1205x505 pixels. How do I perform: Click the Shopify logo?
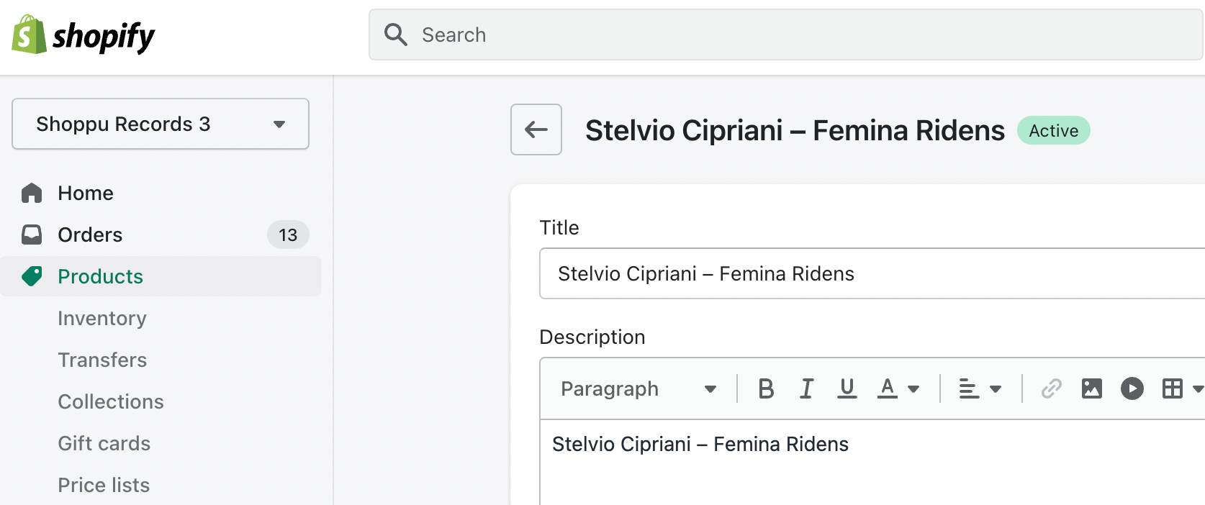[84, 35]
